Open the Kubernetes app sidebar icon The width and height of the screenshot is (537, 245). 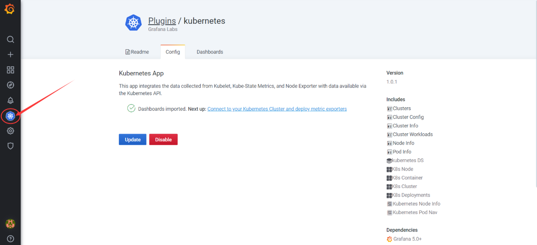(11, 116)
